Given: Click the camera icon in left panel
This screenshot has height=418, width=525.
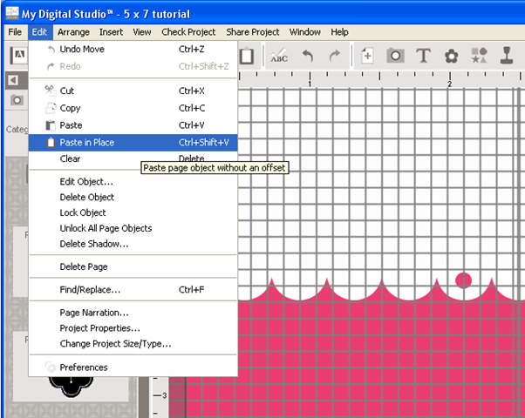Looking at the screenshot, I should [17, 100].
